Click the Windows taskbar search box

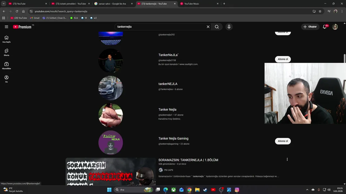(x=134, y=190)
